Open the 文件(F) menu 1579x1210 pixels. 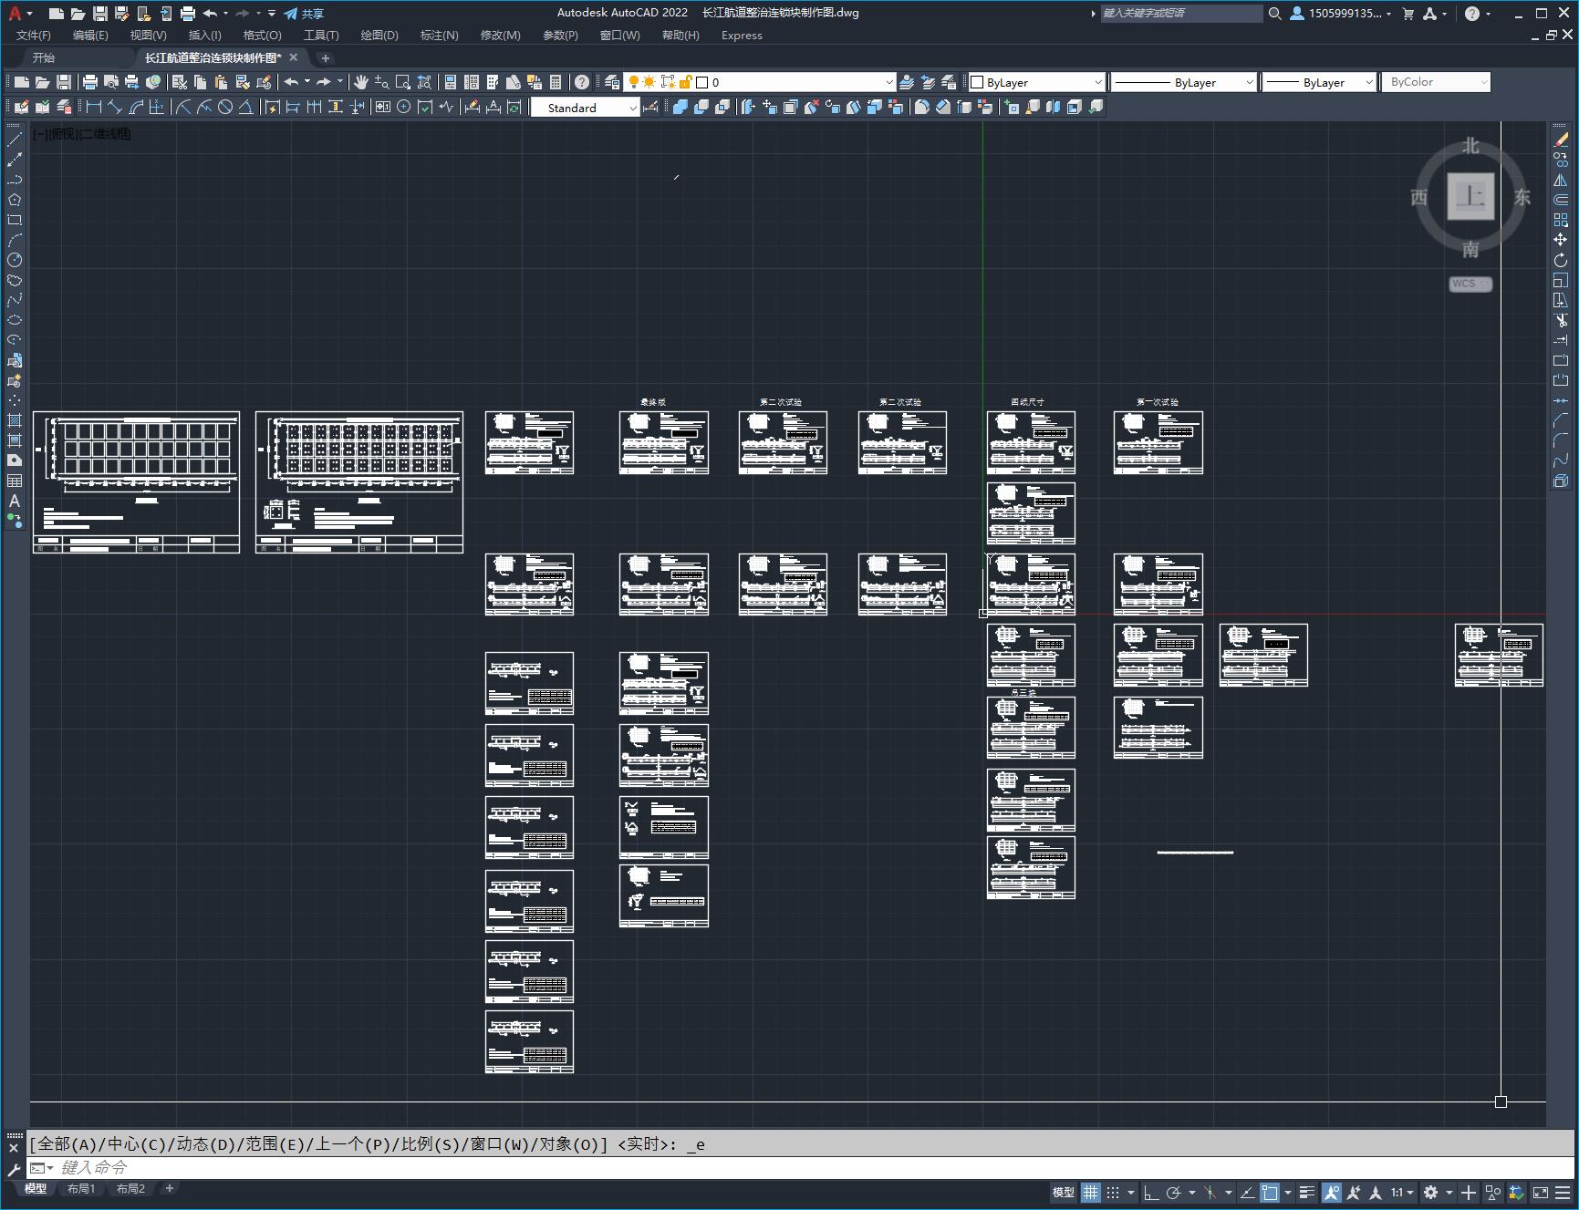coord(34,36)
